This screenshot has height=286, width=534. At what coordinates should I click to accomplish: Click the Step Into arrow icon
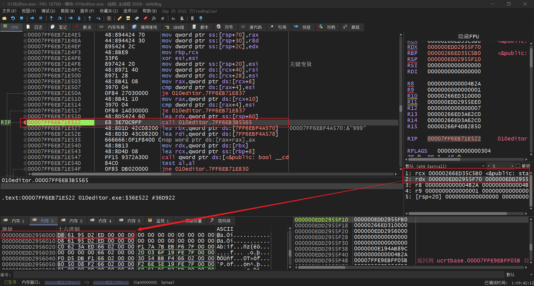point(51,18)
